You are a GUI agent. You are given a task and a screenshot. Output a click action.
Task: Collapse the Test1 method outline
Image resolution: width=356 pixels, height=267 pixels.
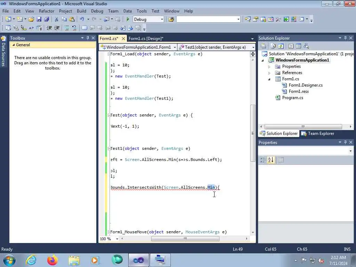click(109, 149)
